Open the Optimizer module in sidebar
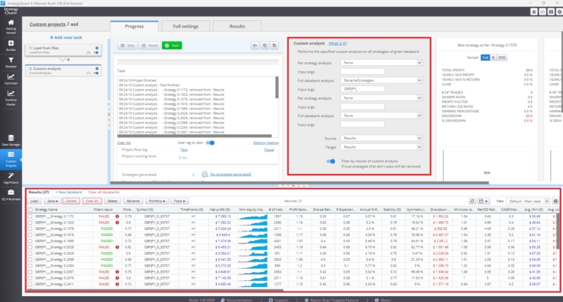 tap(11, 79)
